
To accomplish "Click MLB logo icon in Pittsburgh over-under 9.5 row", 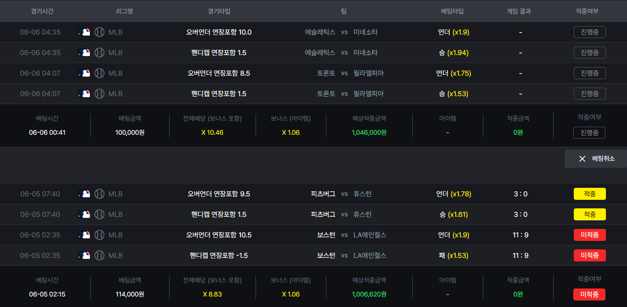I will pyautogui.click(x=84, y=194).
